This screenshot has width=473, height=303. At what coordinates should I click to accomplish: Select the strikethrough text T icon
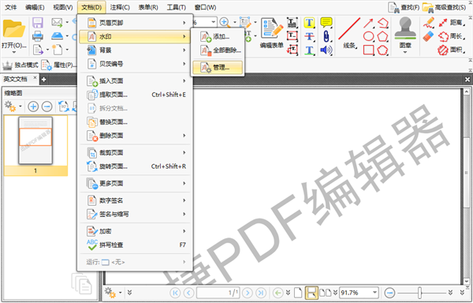click(x=309, y=36)
